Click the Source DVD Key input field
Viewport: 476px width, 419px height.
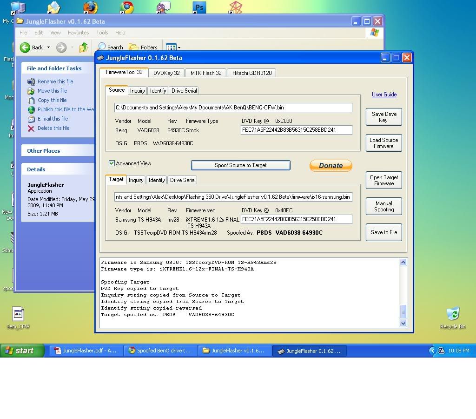tap(296, 130)
